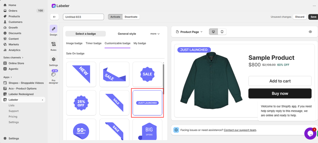Switch to the Timer badge tab
318x143 pixels.
tap(93, 43)
